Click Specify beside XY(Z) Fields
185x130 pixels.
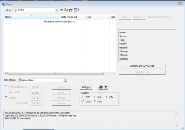(x=36, y=103)
